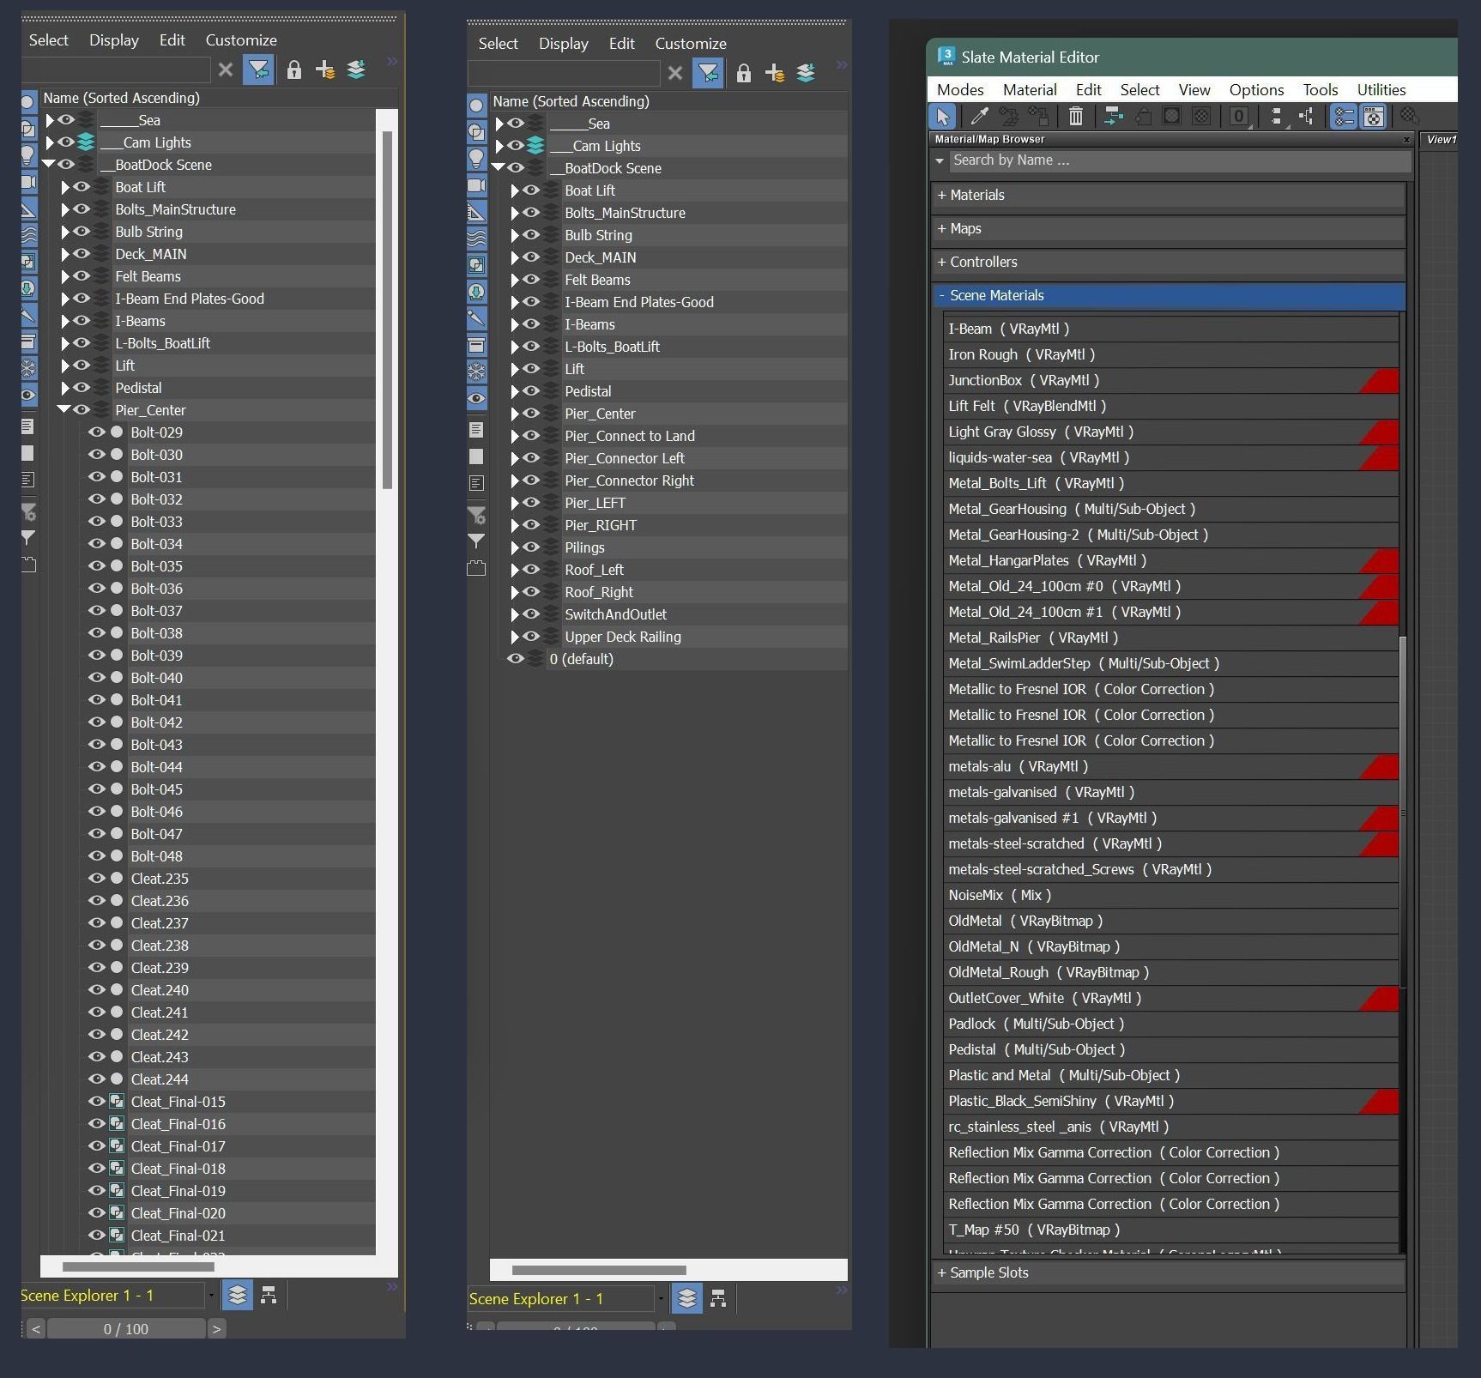Viewport: 1481px width, 1378px height.
Task: Toggle Display Lights filter in left Scene Explorer
Action: tap(28, 155)
